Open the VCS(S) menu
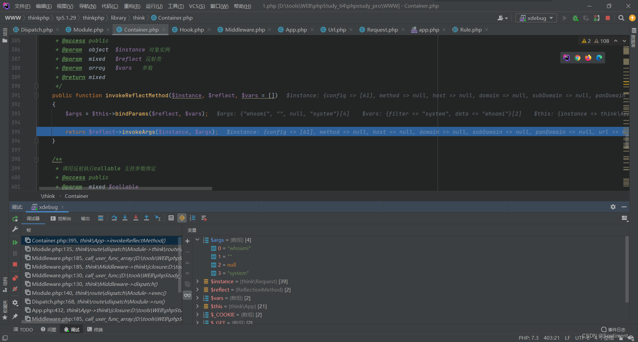The width and height of the screenshot is (638, 342). click(x=197, y=6)
